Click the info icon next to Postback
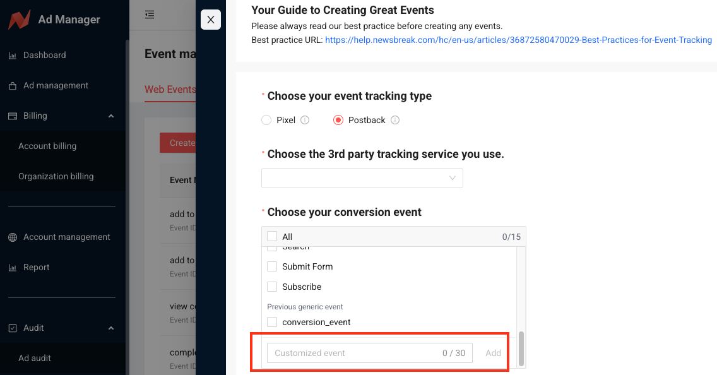 pyautogui.click(x=395, y=120)
